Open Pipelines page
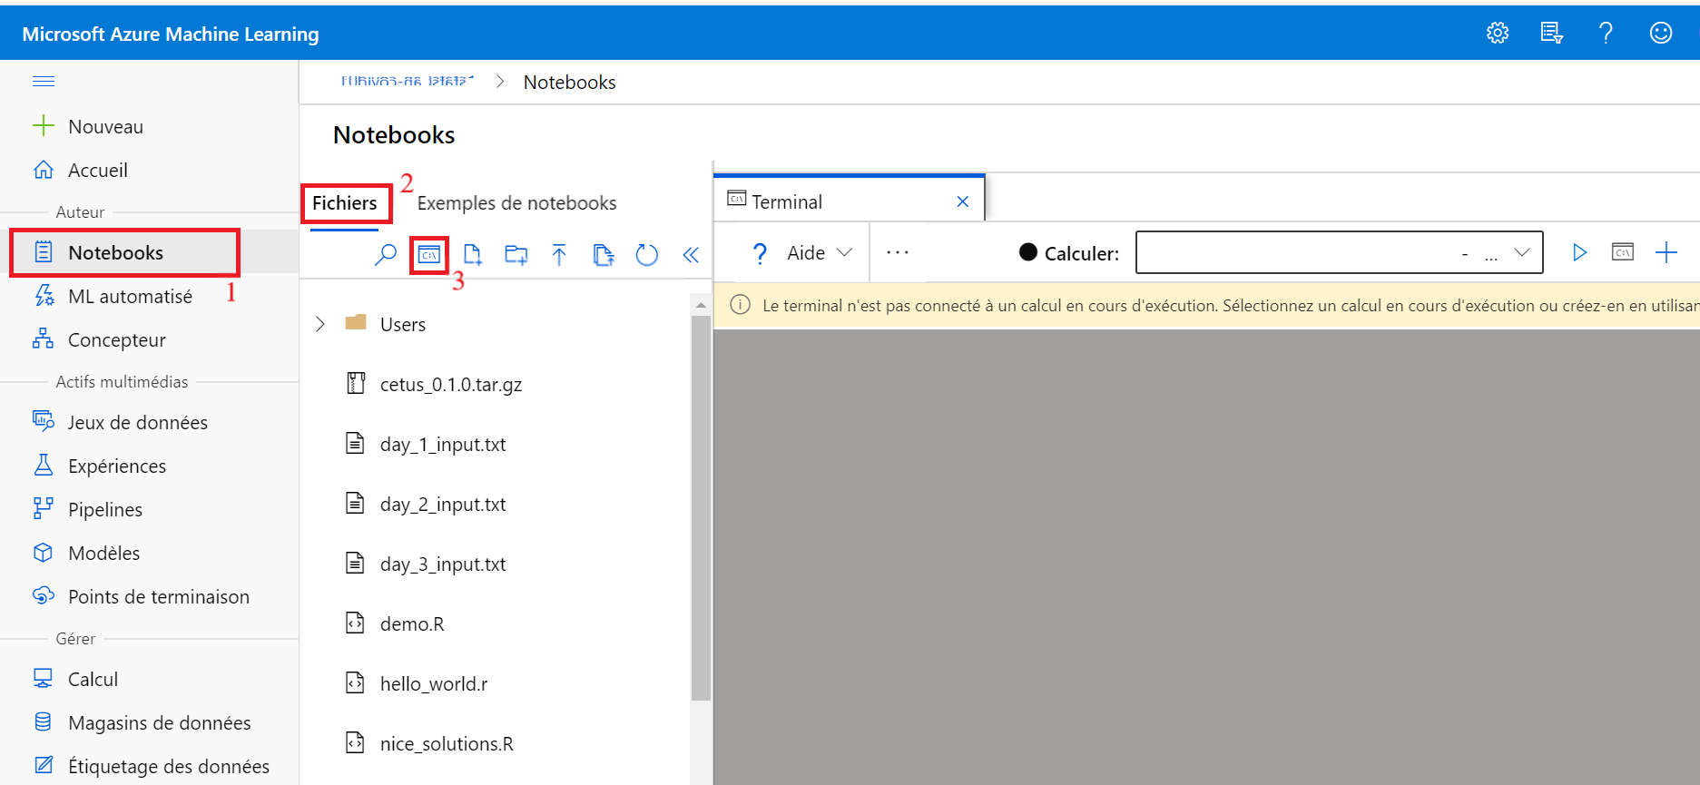This screenshot has width=1700, height=785. tap(87, 509)
